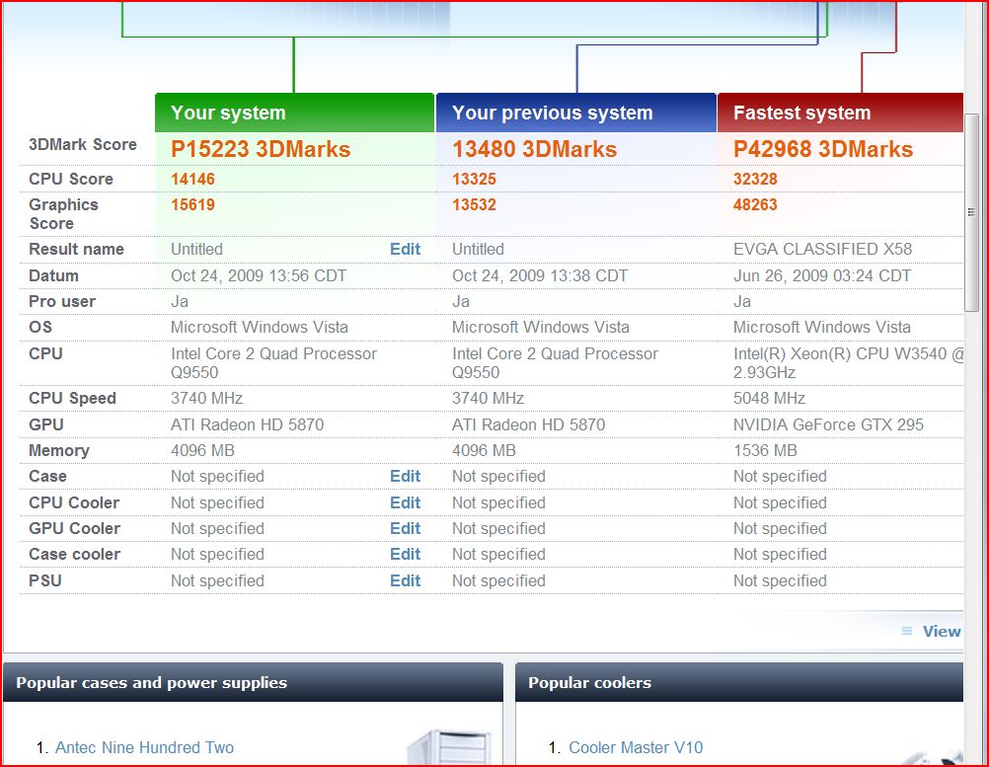Edit the CPU Cooler entry
989x767 pixels.
pos(405,502)
